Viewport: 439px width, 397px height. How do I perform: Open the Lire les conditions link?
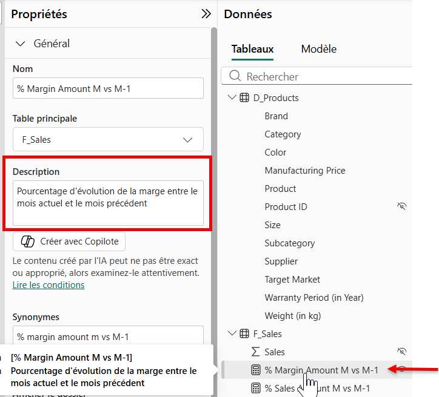(49, 285)
